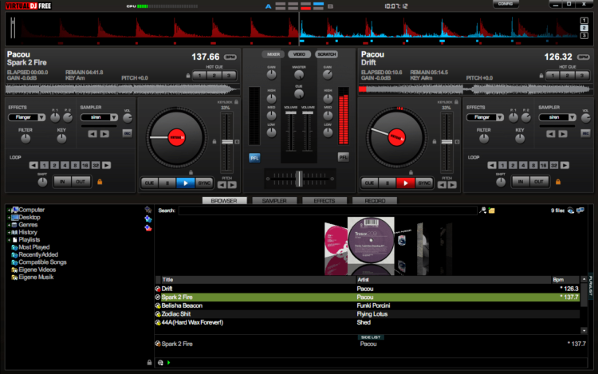Screen dimensions: 598x374
Task: Select the Belisha Beacon track row
Action: coord(367,305)
